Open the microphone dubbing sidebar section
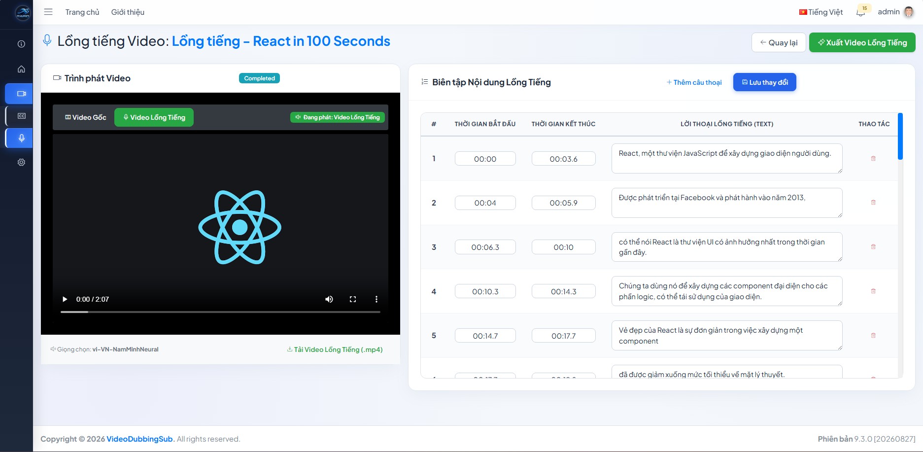The image size is (923, 452). [x=20, y=138]
